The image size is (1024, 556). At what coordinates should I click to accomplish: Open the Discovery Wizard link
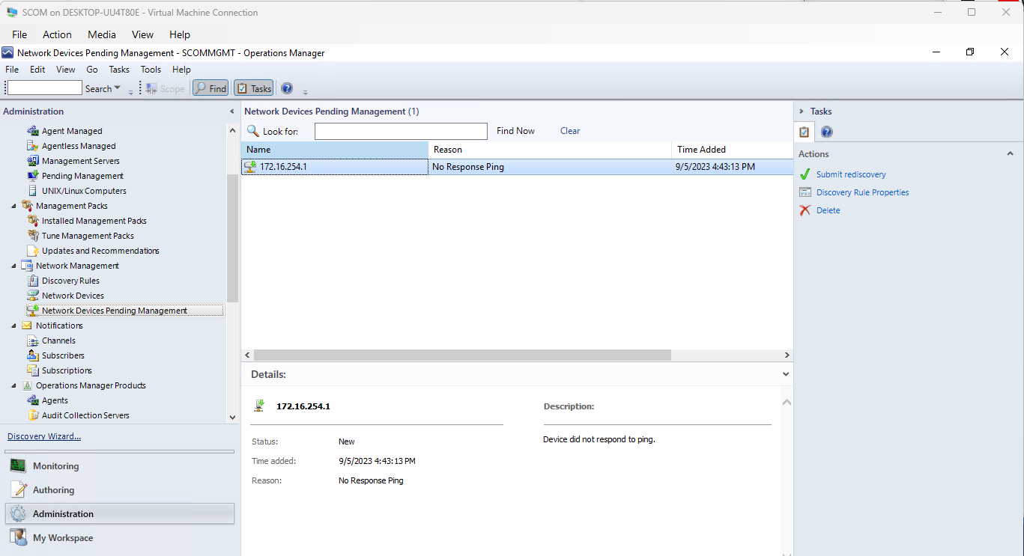click(x=44, y=436)
